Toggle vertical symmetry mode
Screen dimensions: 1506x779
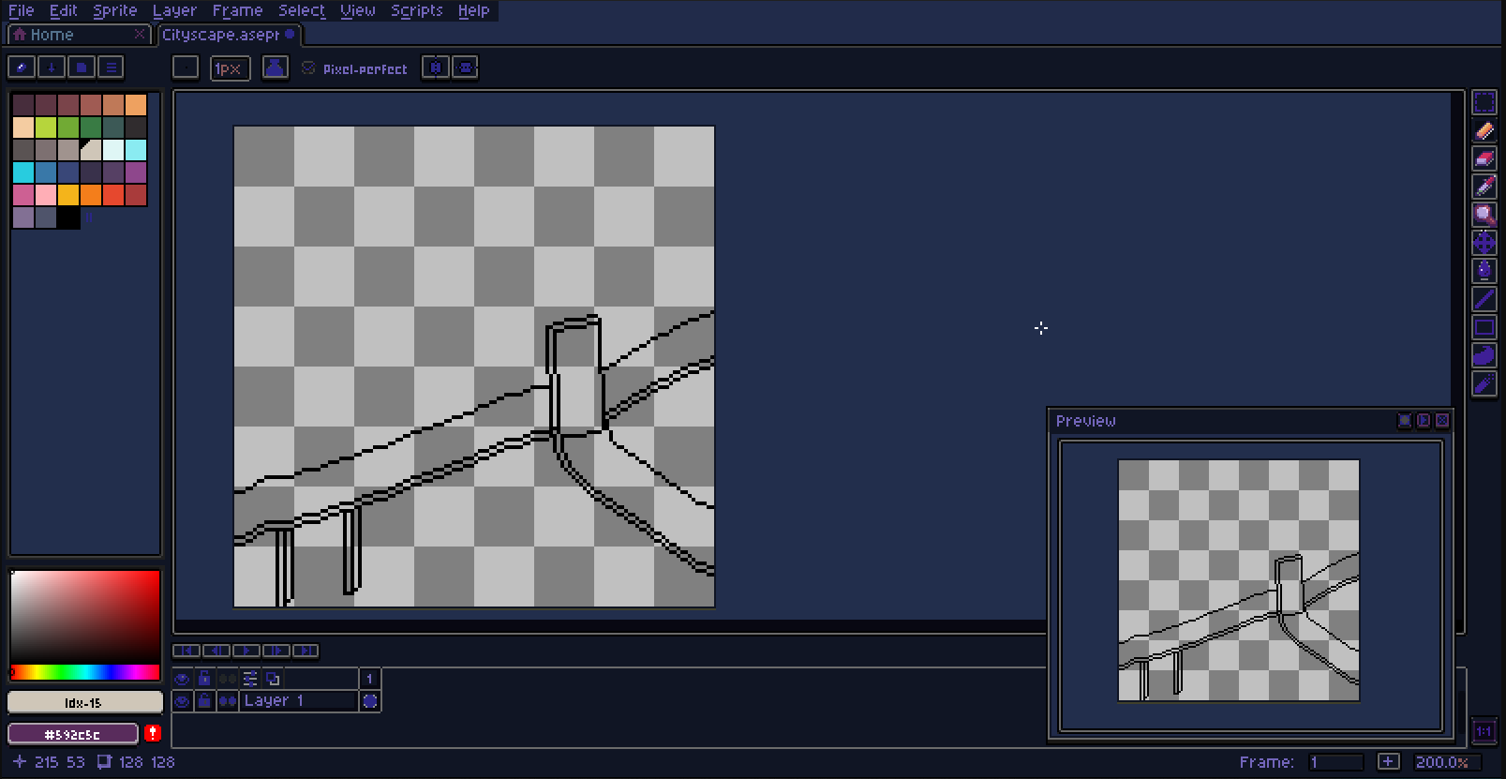click(465, 67)
